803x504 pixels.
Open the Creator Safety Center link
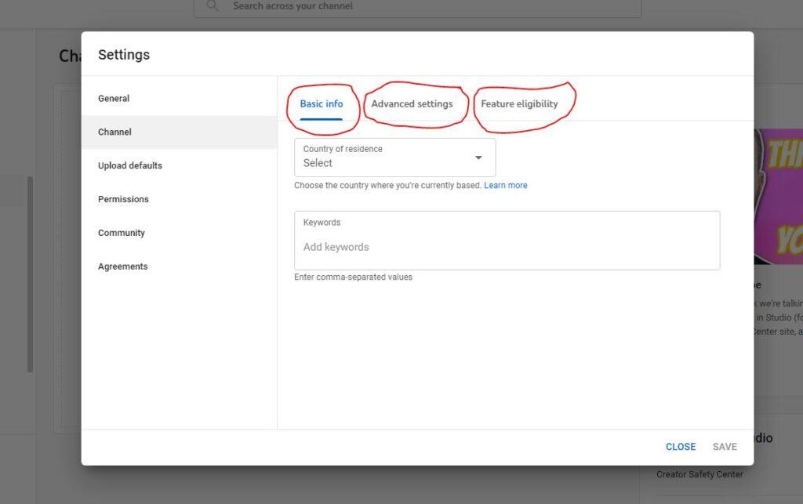click(x=699, y=474)
